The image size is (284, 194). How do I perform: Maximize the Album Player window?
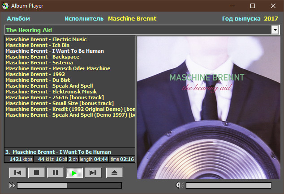[x=253, y=6]
